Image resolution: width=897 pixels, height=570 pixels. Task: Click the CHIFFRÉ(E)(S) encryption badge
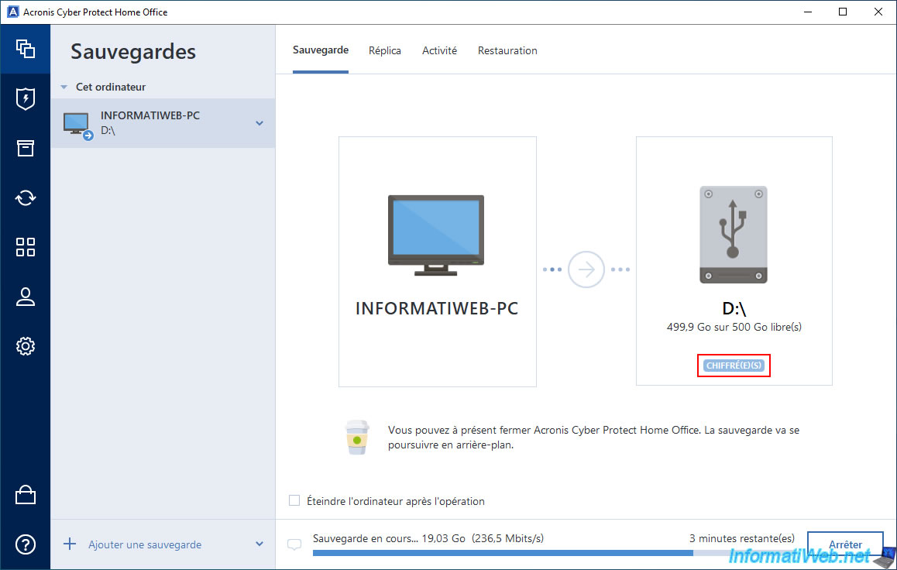[734, 366]
